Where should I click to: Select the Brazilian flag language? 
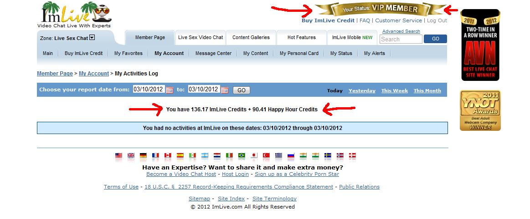[x=242, y=156]
